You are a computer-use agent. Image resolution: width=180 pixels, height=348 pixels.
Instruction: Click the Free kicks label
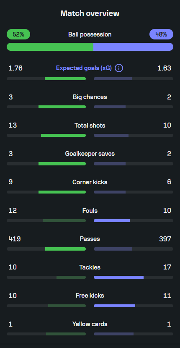tap(90, 296)
